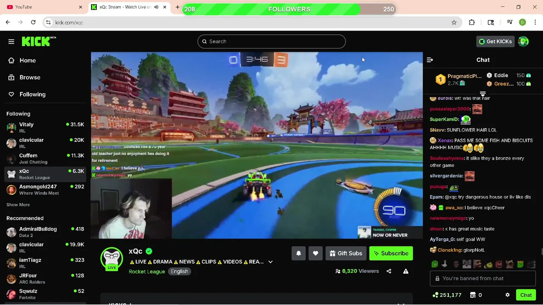543x305 pixels.
Task: Open Asmongold247 channel in sidebar
Action: (45, 189)
